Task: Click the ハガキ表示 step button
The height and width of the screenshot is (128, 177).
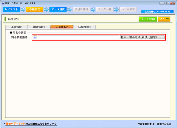Action: pos(128,9)
